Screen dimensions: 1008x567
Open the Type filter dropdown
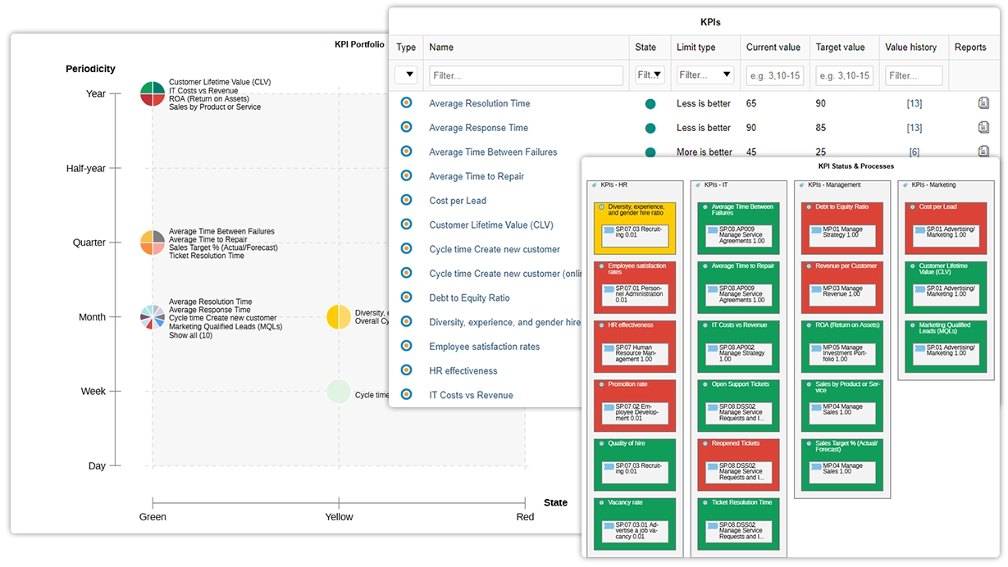(406, 75)
